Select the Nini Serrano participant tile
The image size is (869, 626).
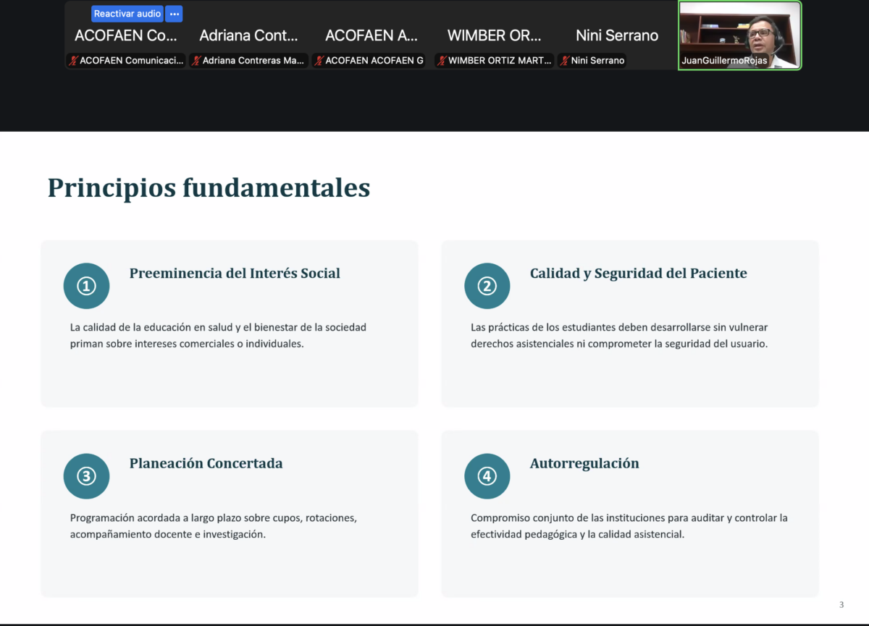pos(617,35)
